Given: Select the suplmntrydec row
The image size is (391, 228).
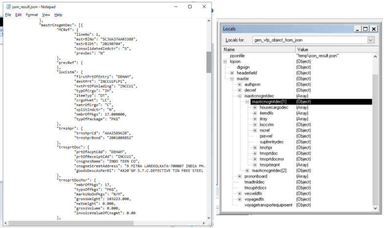Looking at the screenshot, I should 297,142.
